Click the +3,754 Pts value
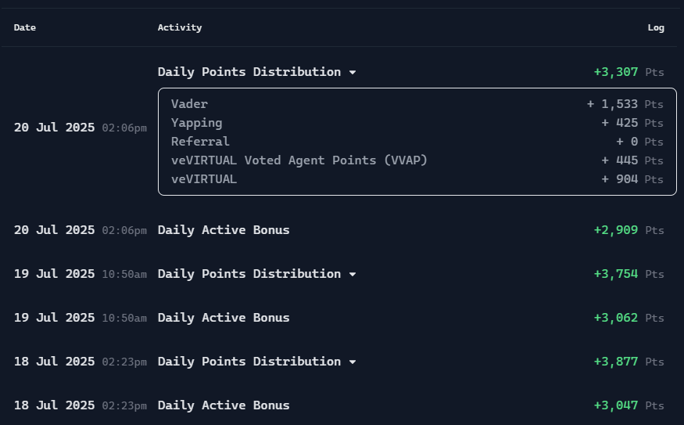The height and width of the screenshot is (425, 684). pos(628,274)
